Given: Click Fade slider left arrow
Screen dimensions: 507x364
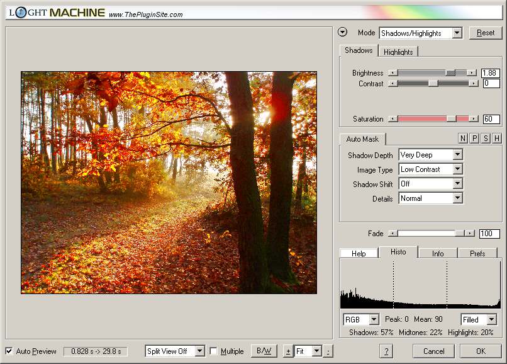Looking at the screenshot, I should pos(393,233).
